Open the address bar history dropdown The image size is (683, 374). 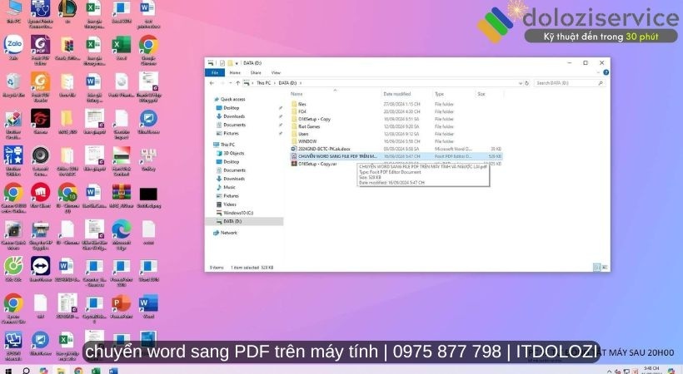(x=521, y=83)
